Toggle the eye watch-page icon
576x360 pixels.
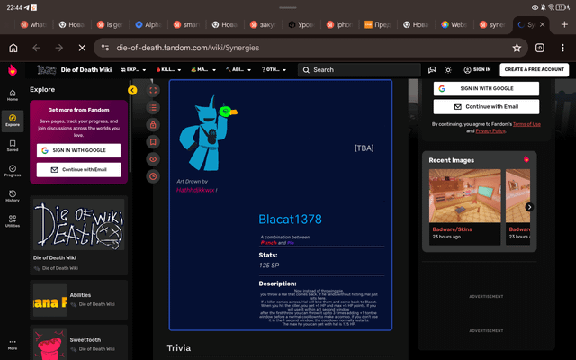(x=153, y=159)
